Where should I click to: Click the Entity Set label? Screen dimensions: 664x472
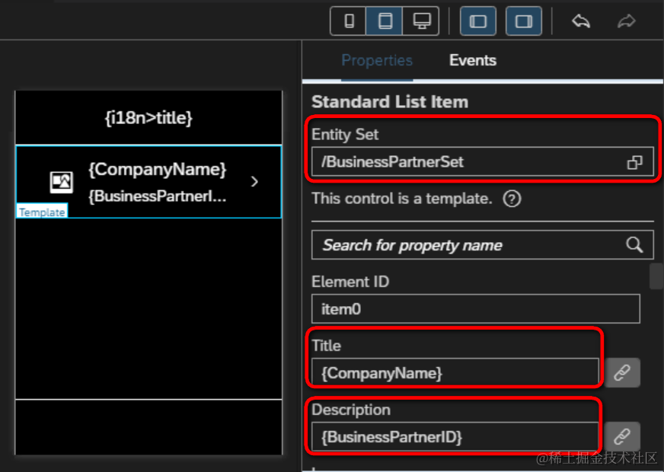click(x=345, y=134)
